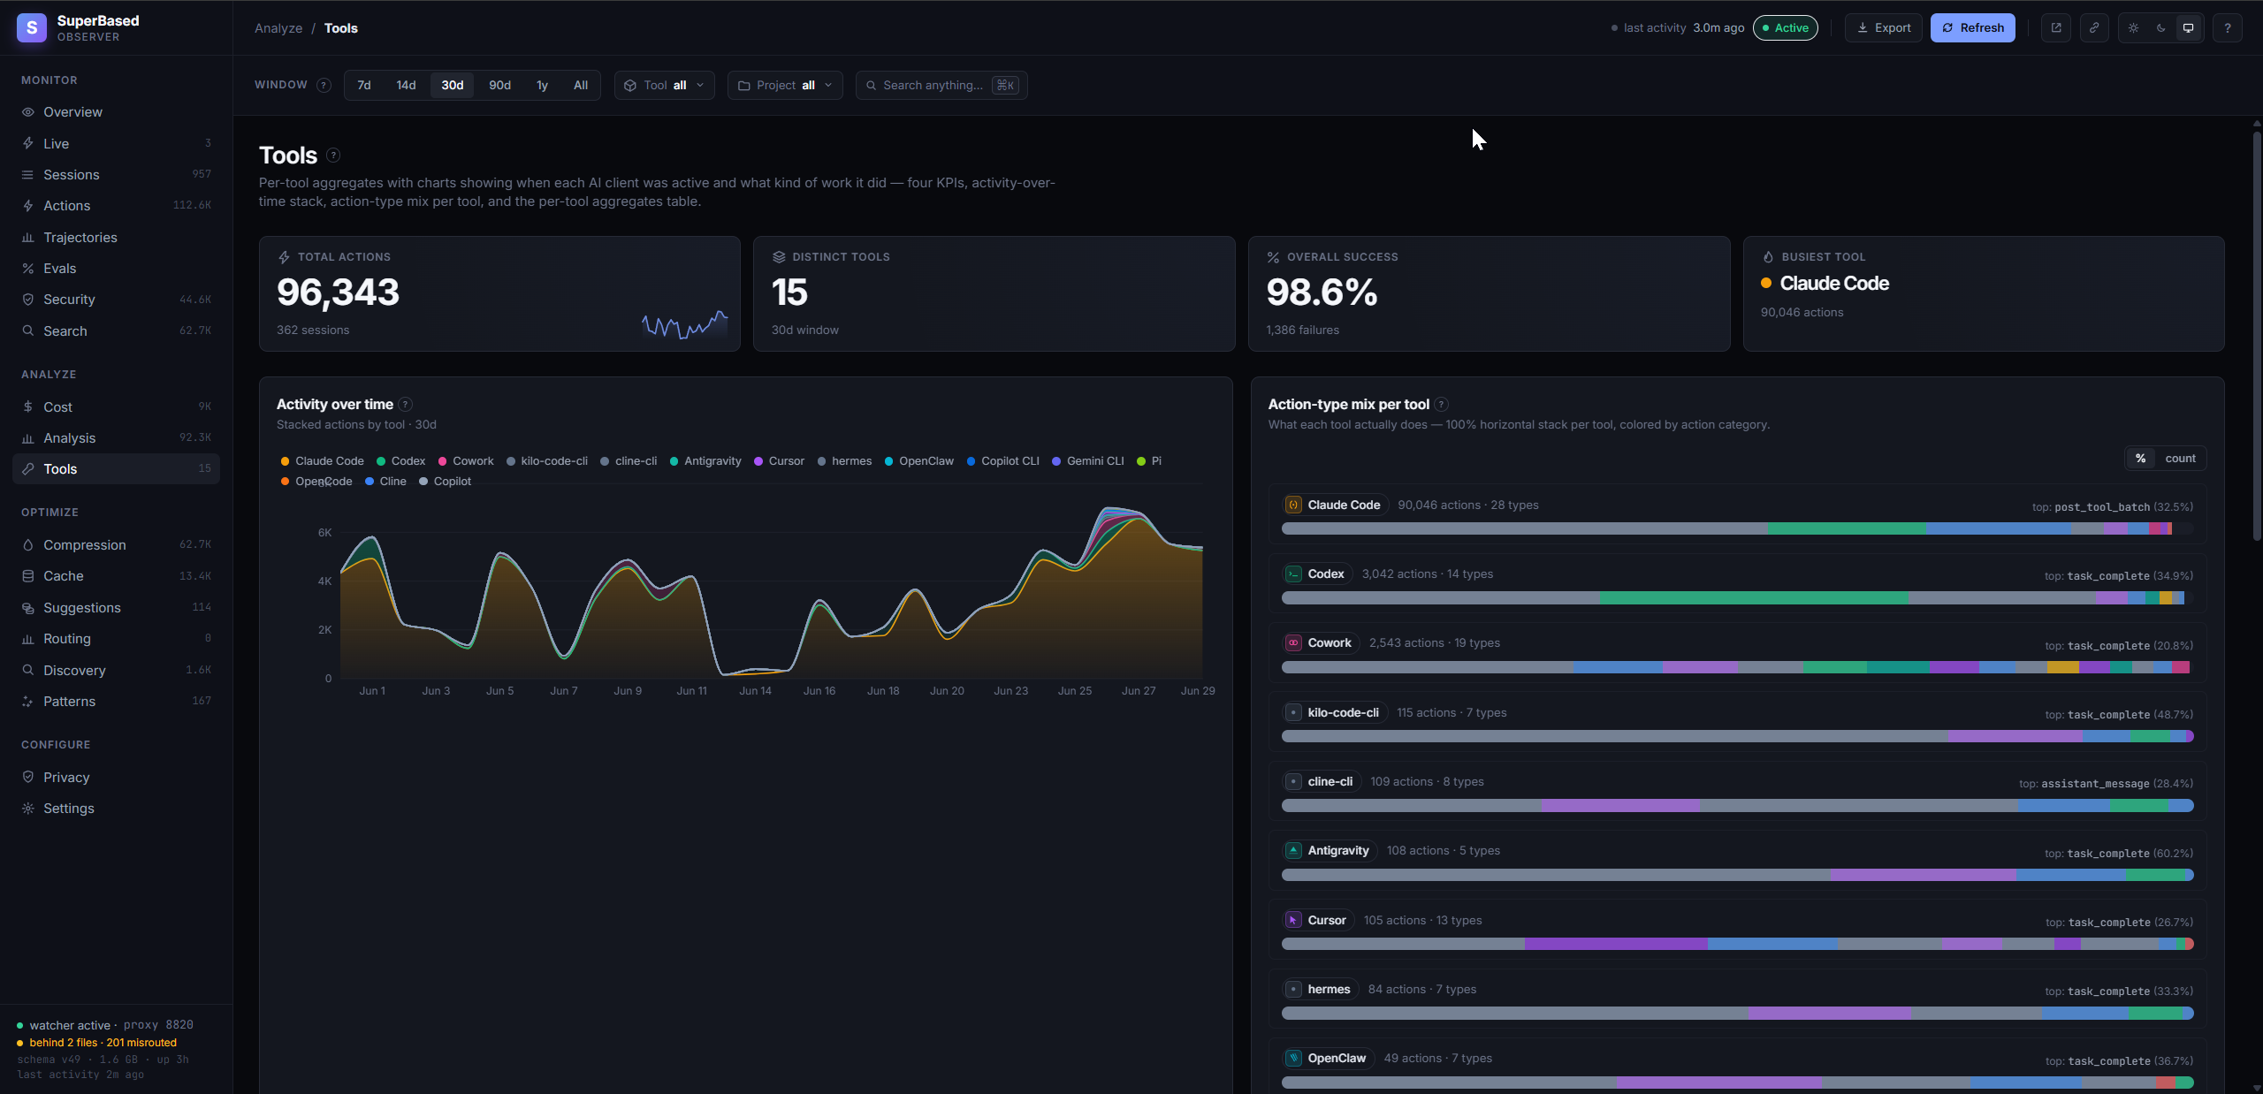Viewport: 2263px width, 1094px height.
Task: Switch mix view to percent mode
Action: point(2140,458)
